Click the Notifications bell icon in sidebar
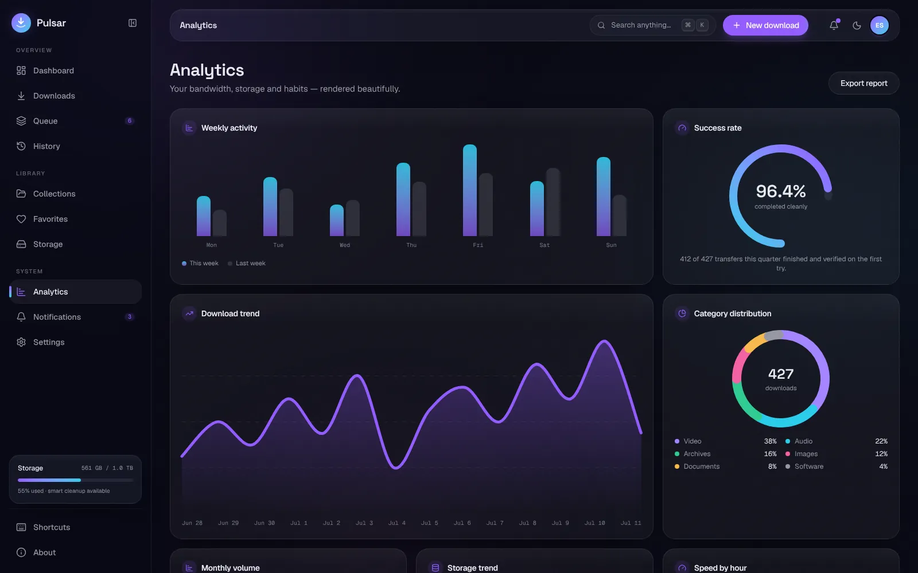This screenshot has height=573, width=918. click(21, 317)
